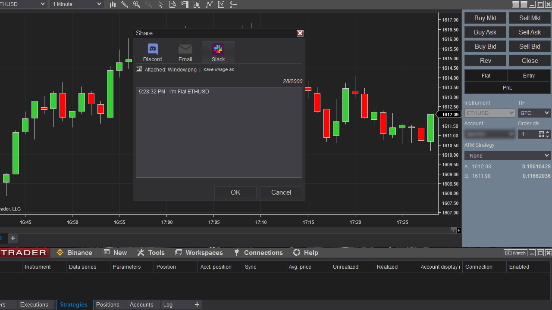Screen dimensions: 552x310
Task: Open the Connections menu
Action: [x=258, y=253]
